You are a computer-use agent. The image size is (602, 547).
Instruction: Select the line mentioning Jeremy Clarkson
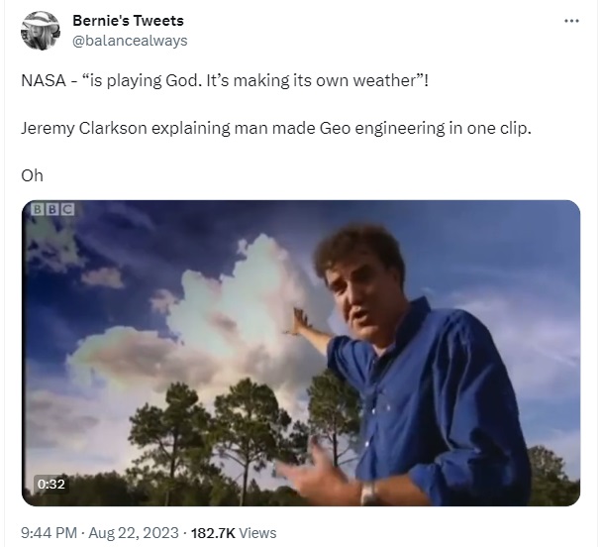(x=276, y=128)
